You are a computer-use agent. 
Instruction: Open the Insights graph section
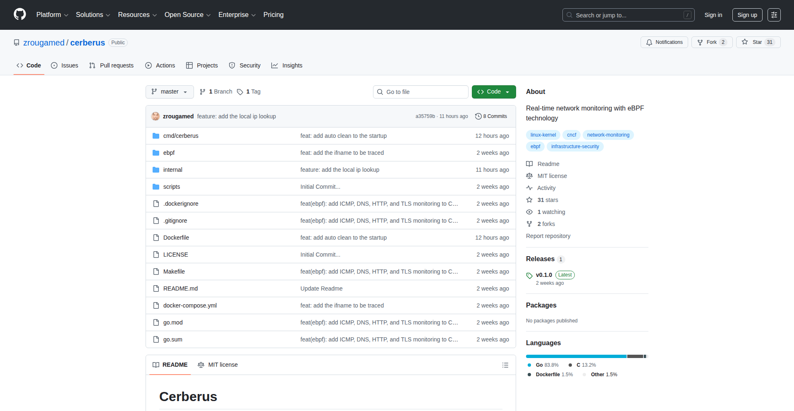[287, 65]
